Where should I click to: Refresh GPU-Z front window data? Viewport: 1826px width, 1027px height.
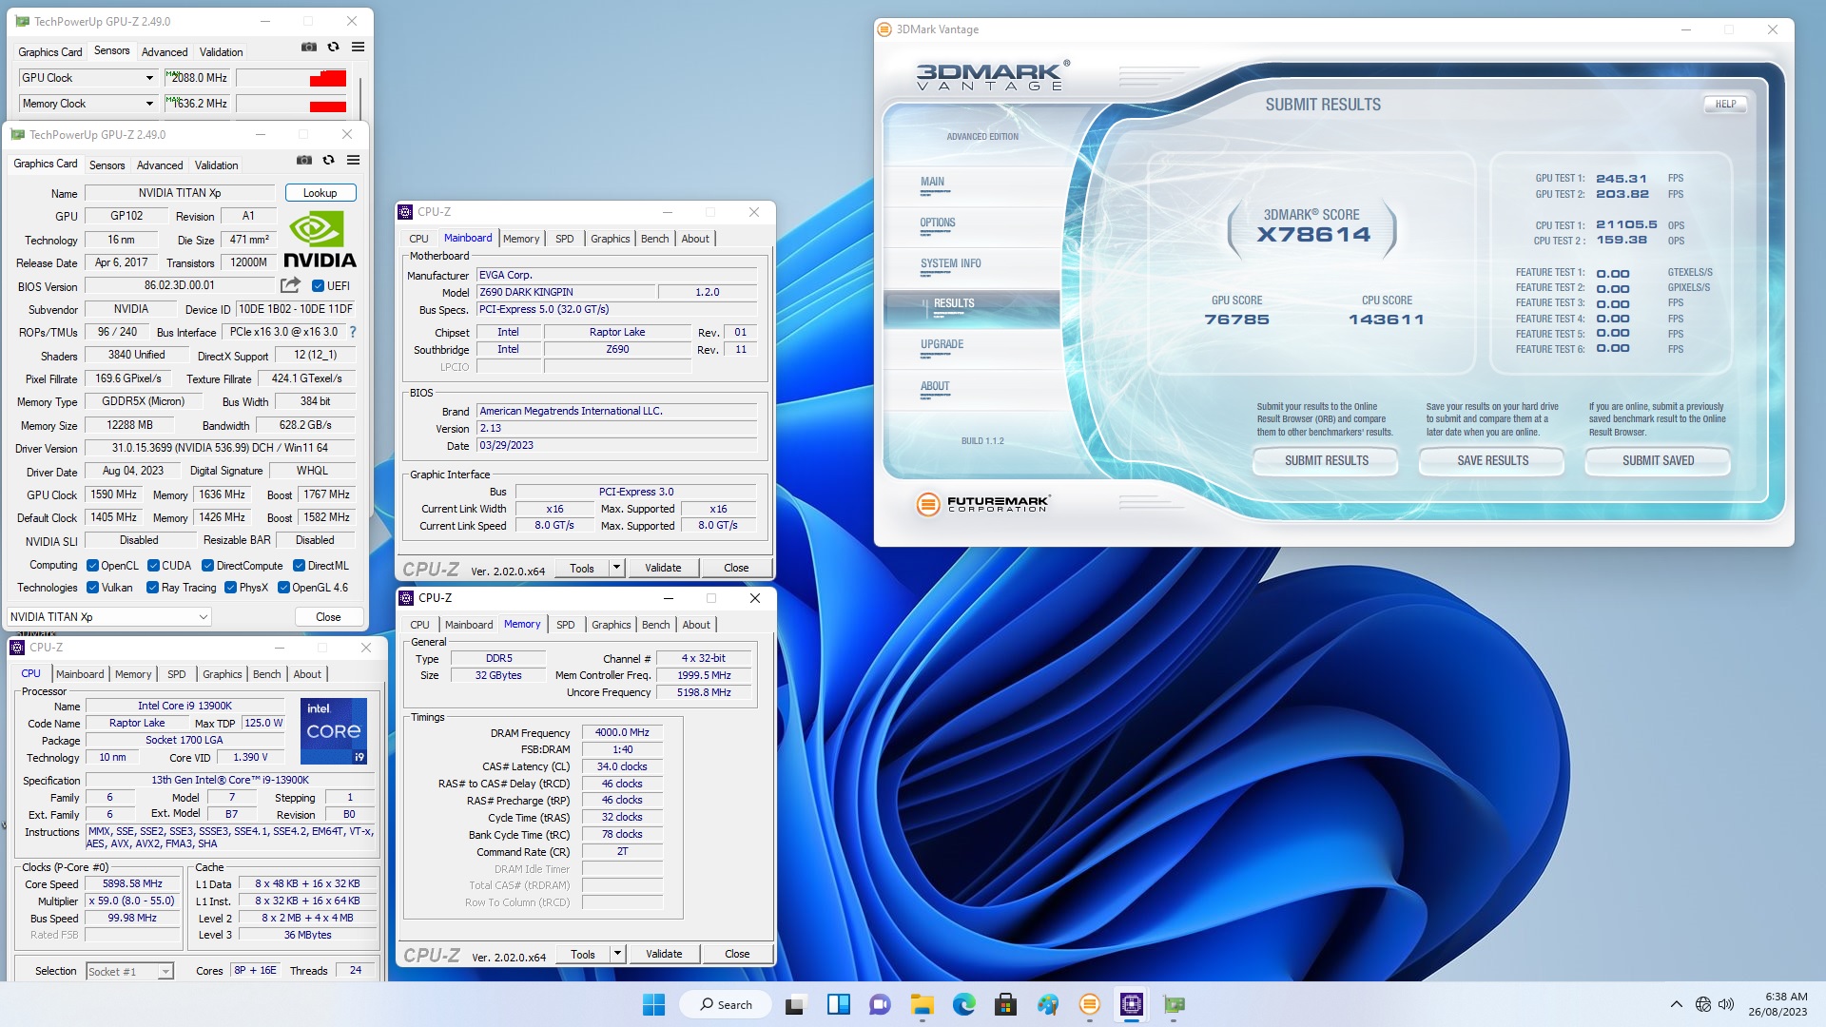329,160
